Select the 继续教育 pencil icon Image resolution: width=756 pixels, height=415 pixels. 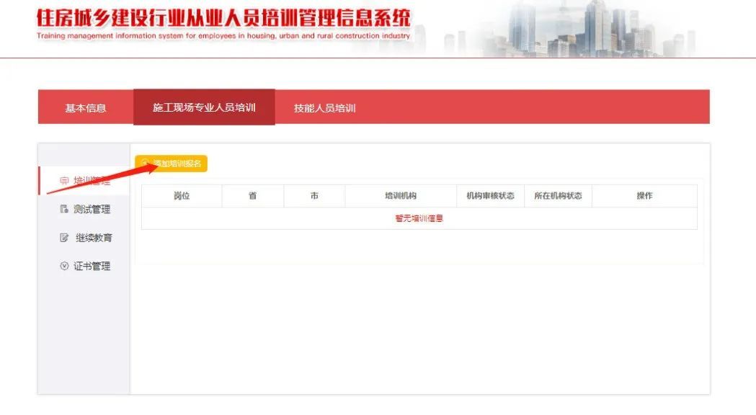click(x=64, y=238)
